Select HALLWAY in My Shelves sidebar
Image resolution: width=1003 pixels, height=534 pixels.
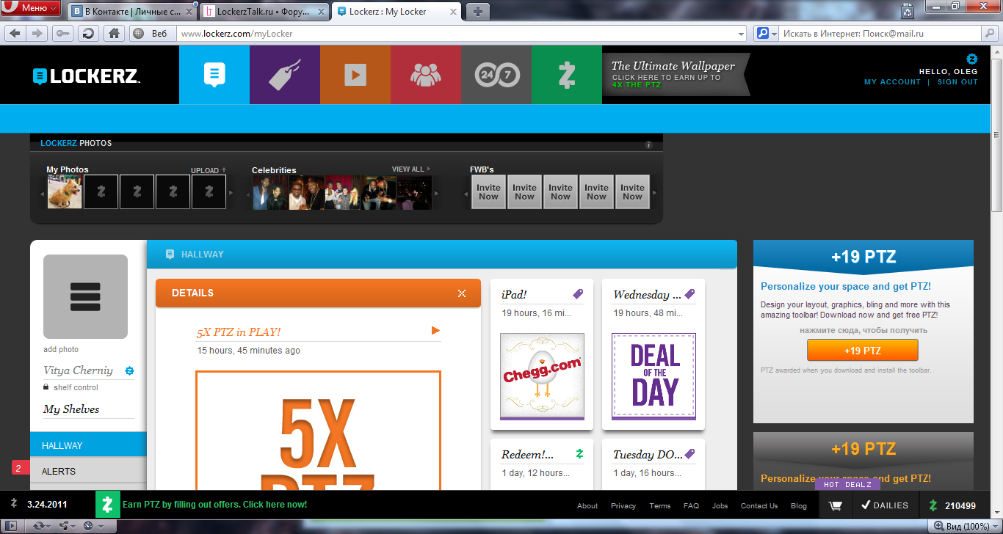click(88, 445)
